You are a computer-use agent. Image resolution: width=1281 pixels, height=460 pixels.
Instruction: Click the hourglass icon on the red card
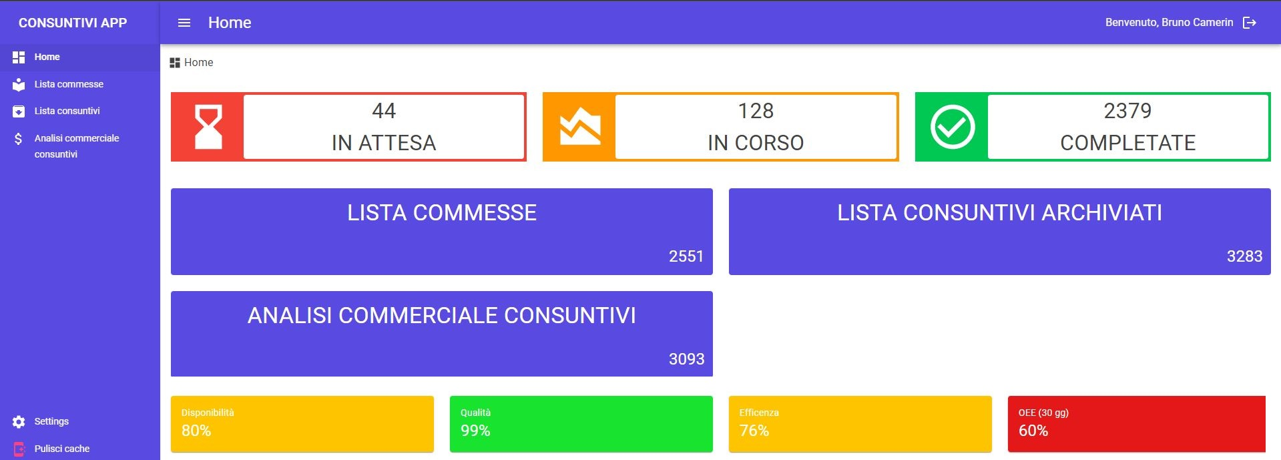208,127
